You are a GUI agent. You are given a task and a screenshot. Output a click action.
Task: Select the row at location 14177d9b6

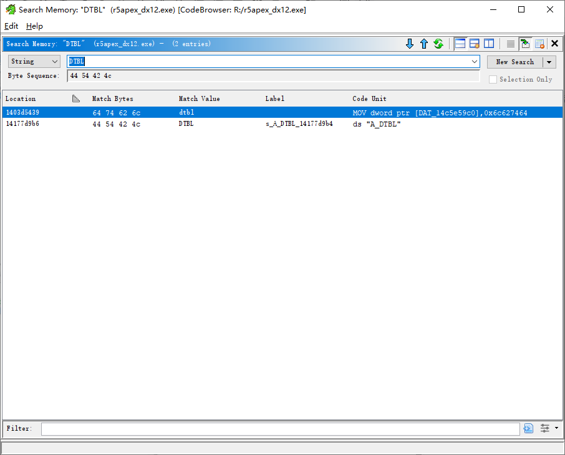(282, 123)
